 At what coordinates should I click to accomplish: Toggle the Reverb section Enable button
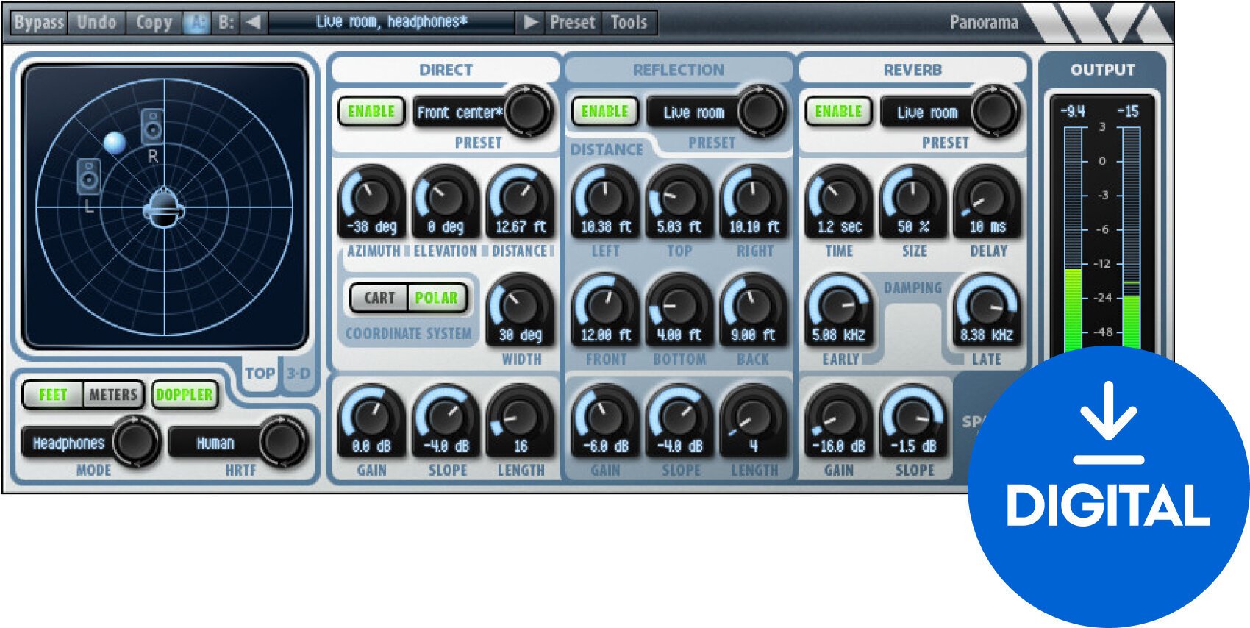click(838, 112)
